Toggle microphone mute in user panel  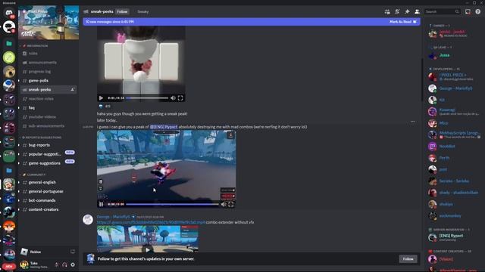coord(57,264)
